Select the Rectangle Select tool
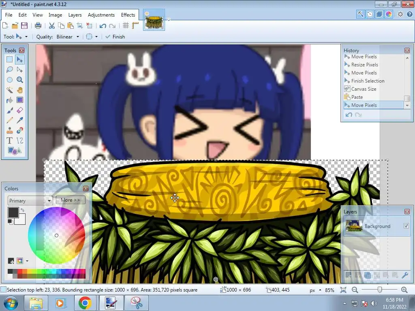415x311 pixels. coord(10,60)
